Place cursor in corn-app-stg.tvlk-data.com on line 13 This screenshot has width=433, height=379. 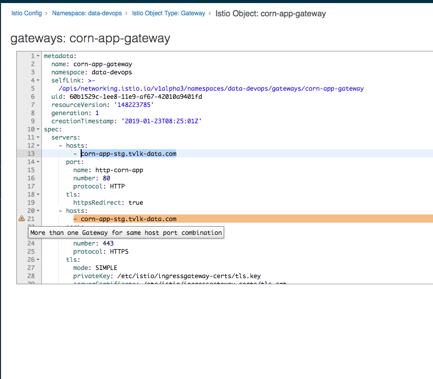128,154
